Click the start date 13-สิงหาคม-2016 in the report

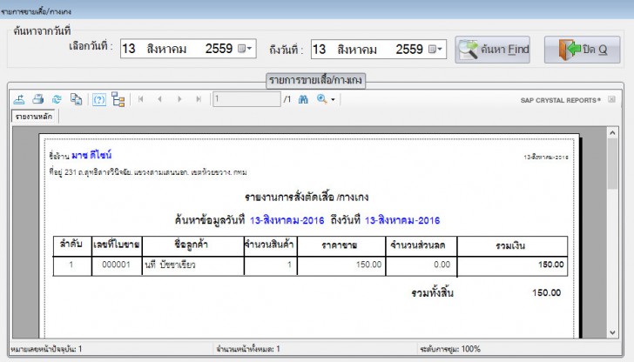tap(287, 221)
